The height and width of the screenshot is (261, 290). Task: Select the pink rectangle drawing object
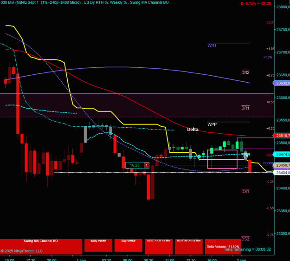(222, 159)
